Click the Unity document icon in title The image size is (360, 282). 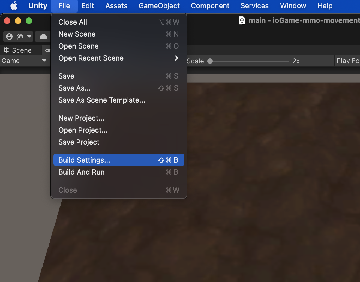pos(242,20)
